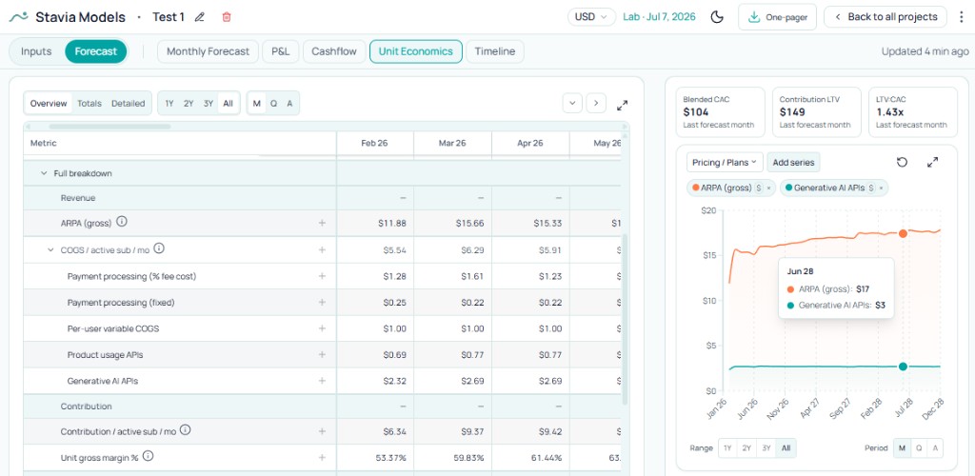Set chart range to 3Y
This screenshot has width=975, height=476.
766,448
